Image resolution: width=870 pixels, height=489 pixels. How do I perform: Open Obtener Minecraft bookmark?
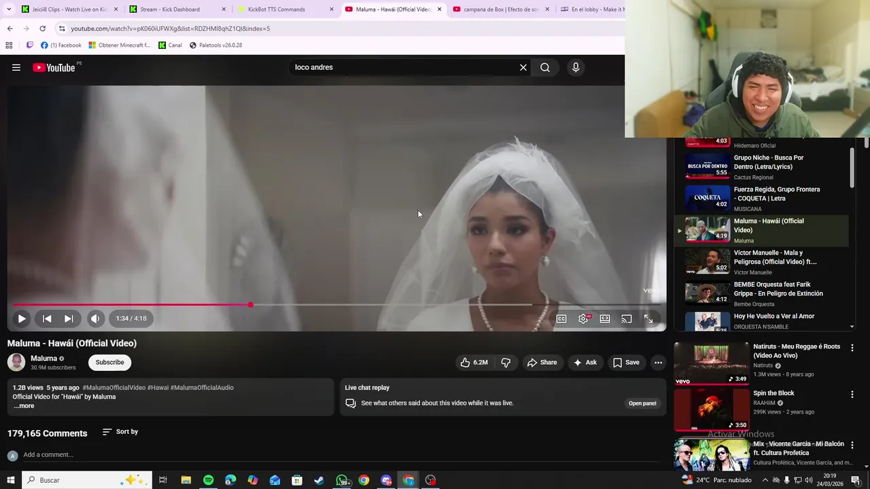[120, 46]
